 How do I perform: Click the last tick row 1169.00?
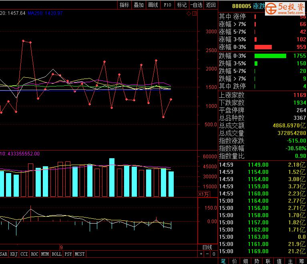click(262, 251)
